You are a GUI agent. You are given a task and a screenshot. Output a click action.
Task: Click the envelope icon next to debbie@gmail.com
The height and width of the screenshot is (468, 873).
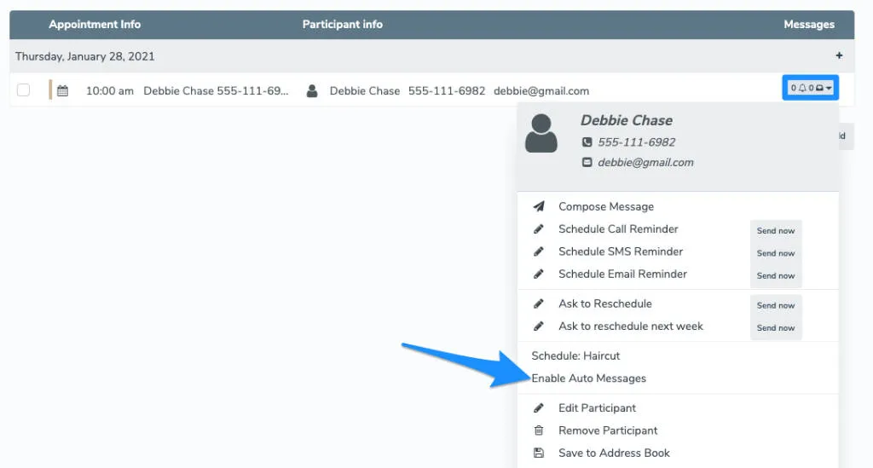point(587,163)
